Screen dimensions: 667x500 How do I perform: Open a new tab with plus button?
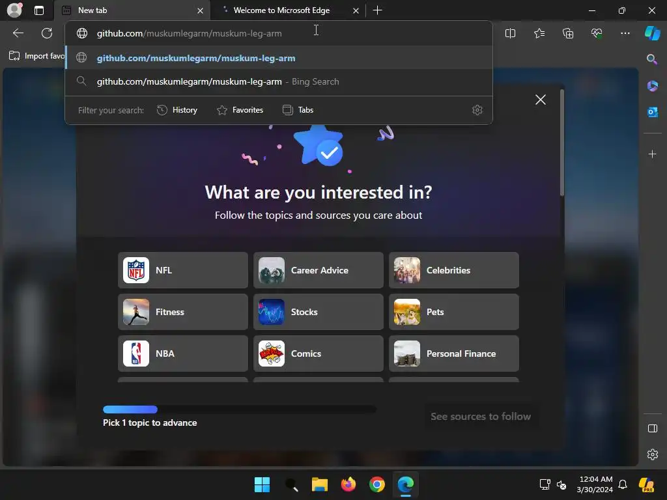click(x=377, y=10)
